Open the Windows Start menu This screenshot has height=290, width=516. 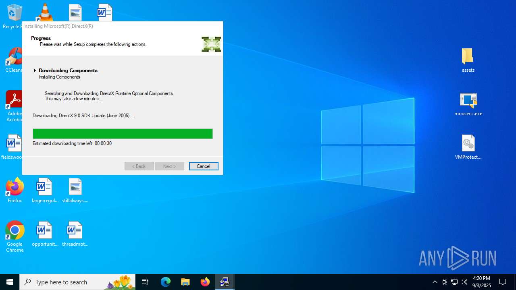(x=10, y=282)
